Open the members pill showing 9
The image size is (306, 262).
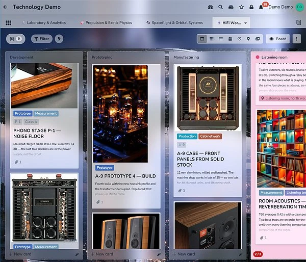[16, 39]
